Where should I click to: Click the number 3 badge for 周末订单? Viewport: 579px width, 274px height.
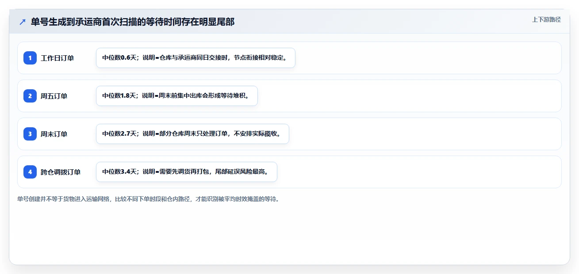tap(30, 134)
